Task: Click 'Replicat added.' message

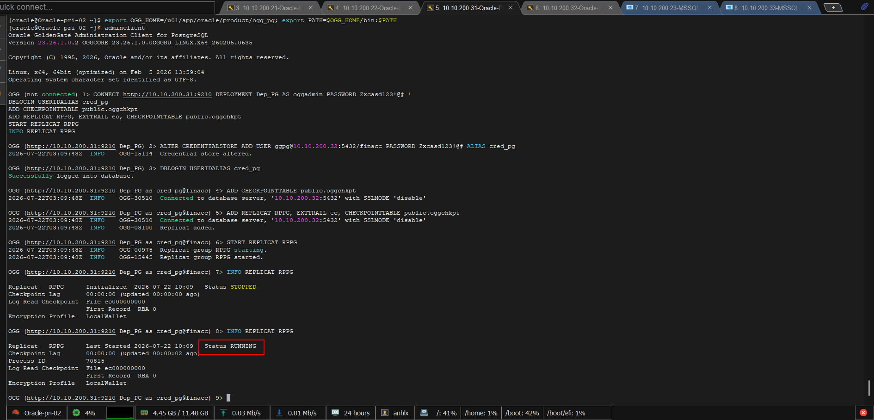Action: click(187, 228)
